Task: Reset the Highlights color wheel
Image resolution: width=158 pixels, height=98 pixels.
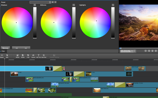Action: 113,5
